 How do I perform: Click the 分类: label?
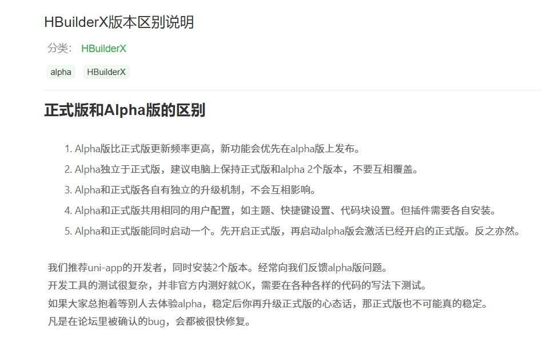click(x=59, y=49)
